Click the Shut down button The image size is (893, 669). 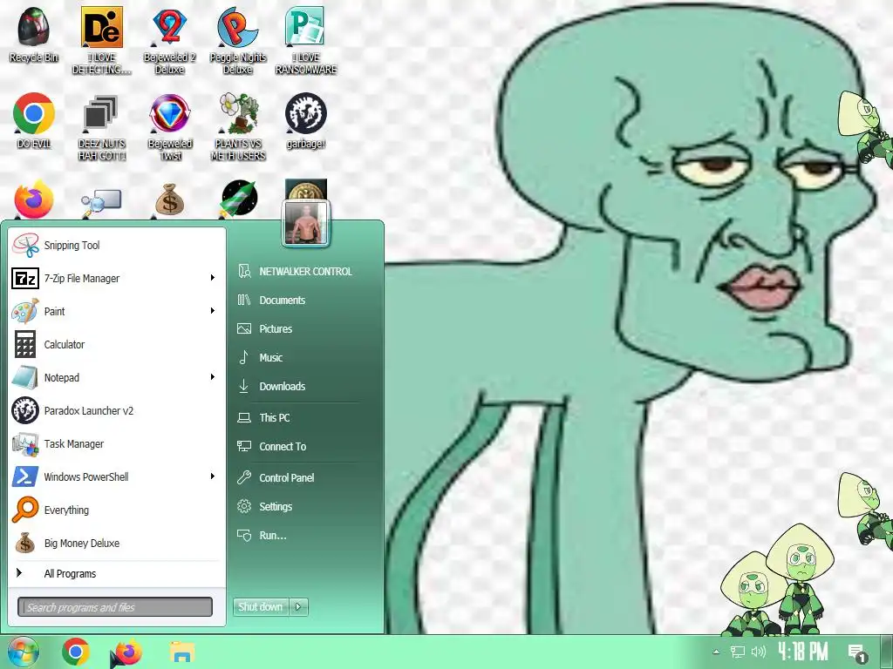tap(261, 607)
